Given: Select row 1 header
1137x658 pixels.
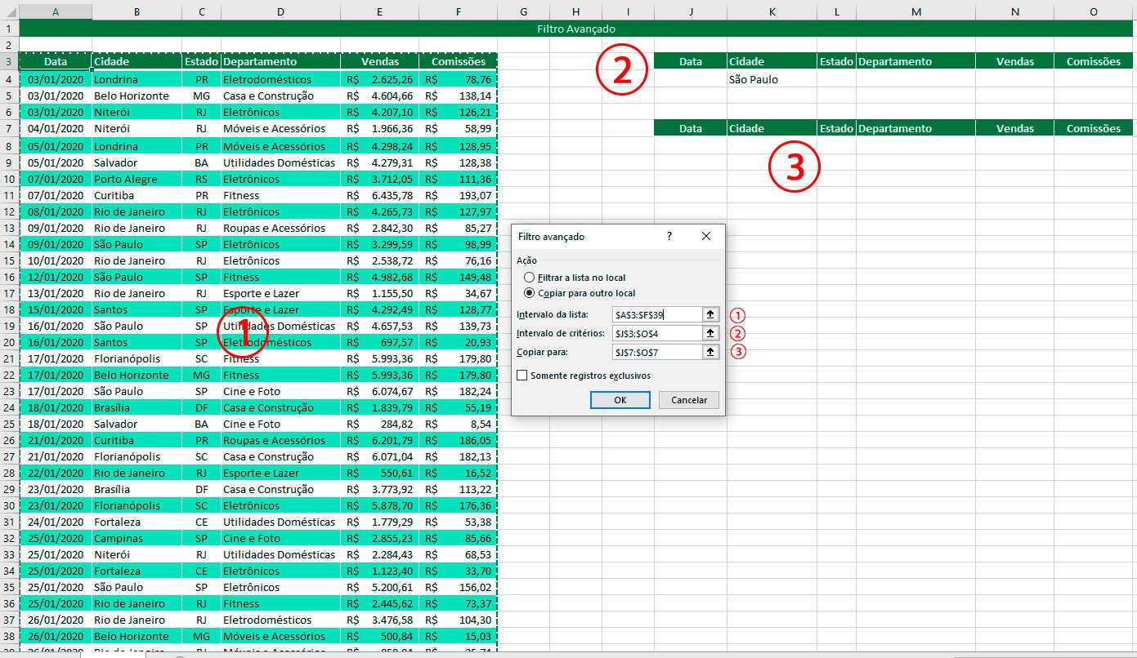Looking at the screenshot, I should (x=9, y=29).
